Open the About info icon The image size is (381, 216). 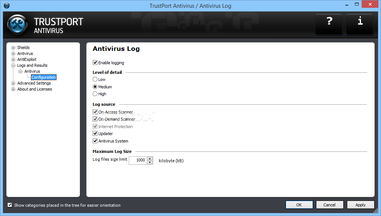[x=360, y=24]
